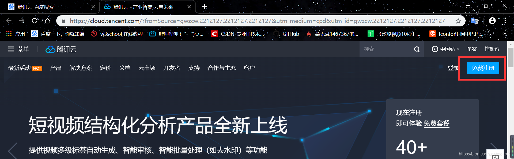Open the Chrome three-dot menu

[x=505, y=21]
